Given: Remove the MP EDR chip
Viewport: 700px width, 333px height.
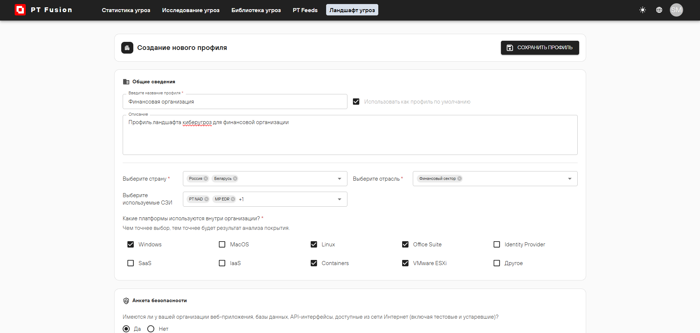Looking at the screenshot, I should tap(233, 199).
